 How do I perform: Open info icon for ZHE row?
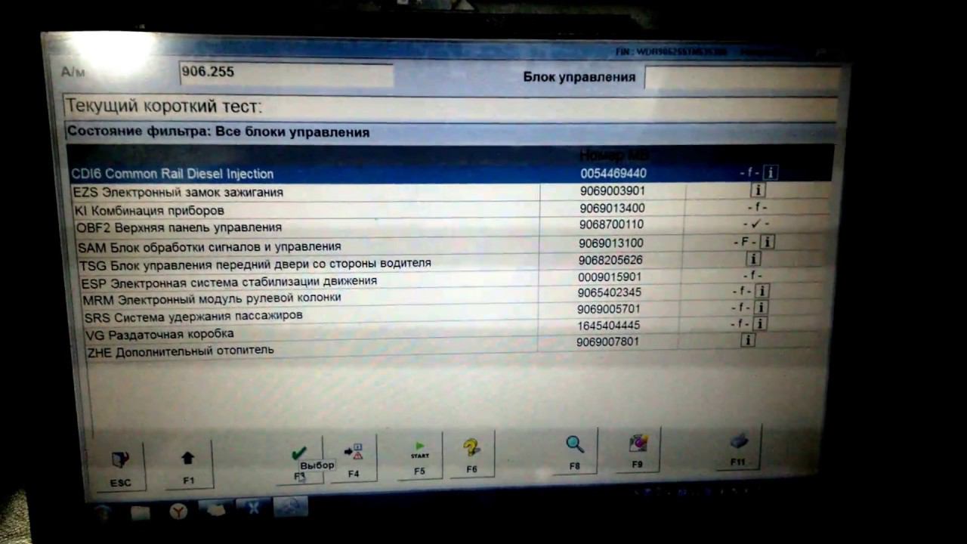tap(748, 340)
